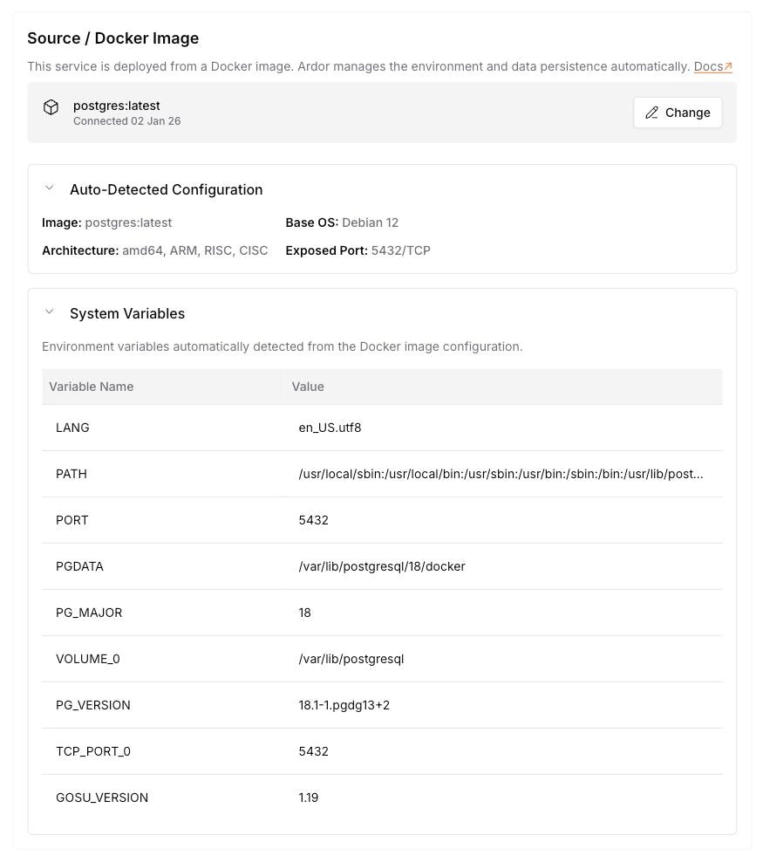Click the Change button
The height and width of the screenshot is (863, 763).
click(678, 113)
